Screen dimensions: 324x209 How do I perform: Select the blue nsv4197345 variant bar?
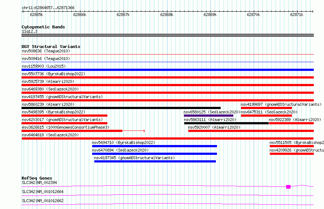155,161
